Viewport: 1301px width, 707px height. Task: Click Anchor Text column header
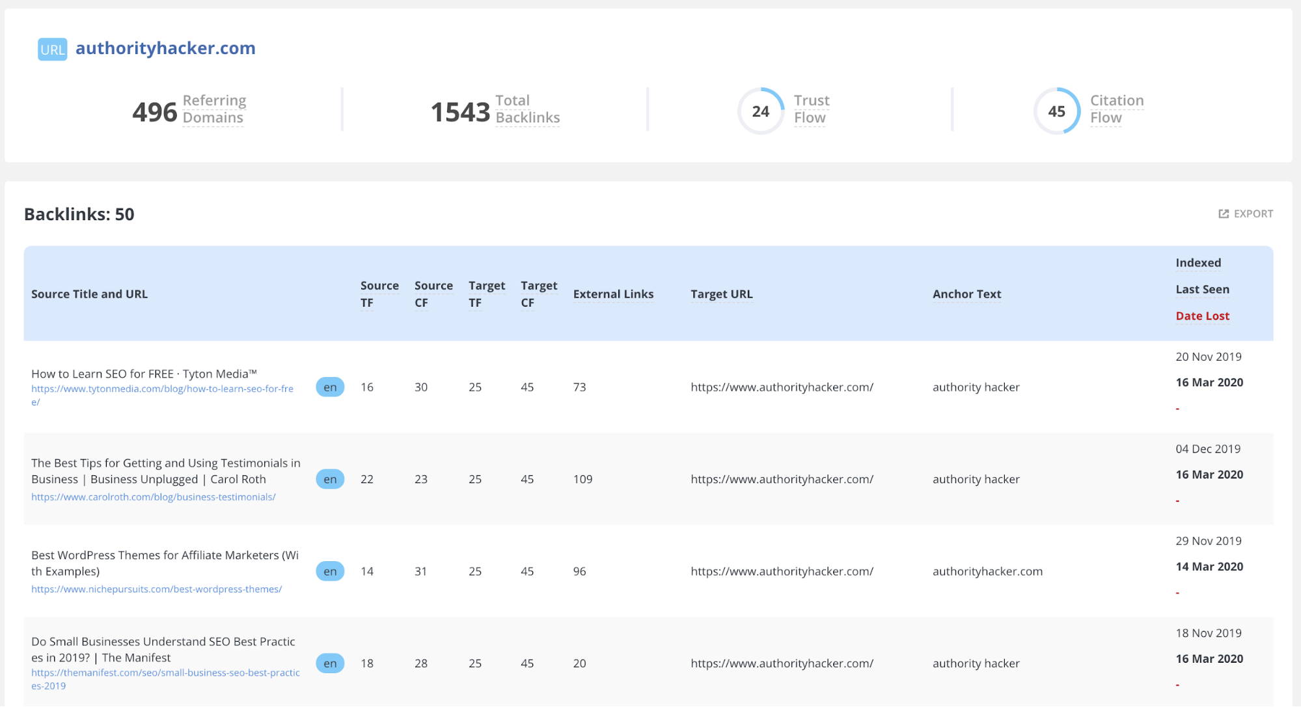tap(966, 294)
